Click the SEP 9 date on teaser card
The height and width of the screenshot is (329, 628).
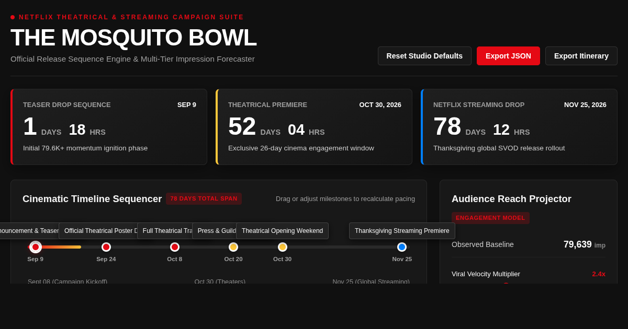187,105
